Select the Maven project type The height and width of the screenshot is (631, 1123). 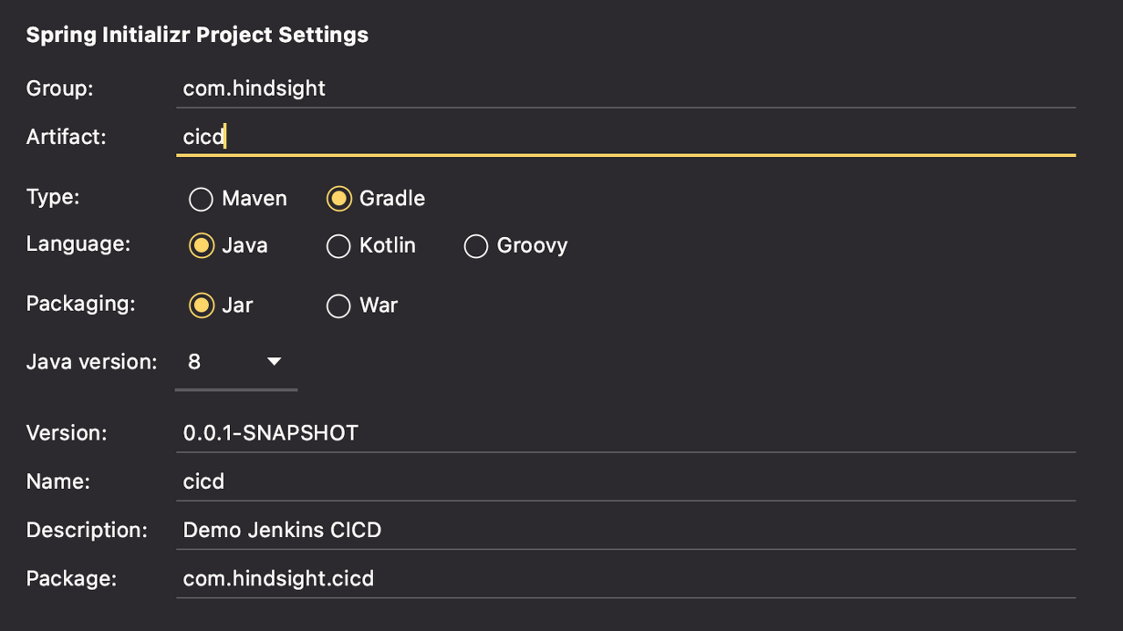200,199
